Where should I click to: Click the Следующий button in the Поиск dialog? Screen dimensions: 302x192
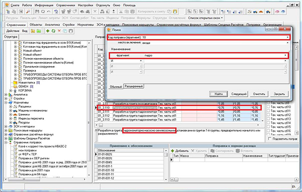(x=239, y=94)
